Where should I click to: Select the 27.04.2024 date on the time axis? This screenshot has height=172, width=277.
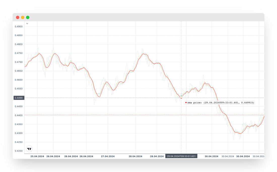click(108, 156)
